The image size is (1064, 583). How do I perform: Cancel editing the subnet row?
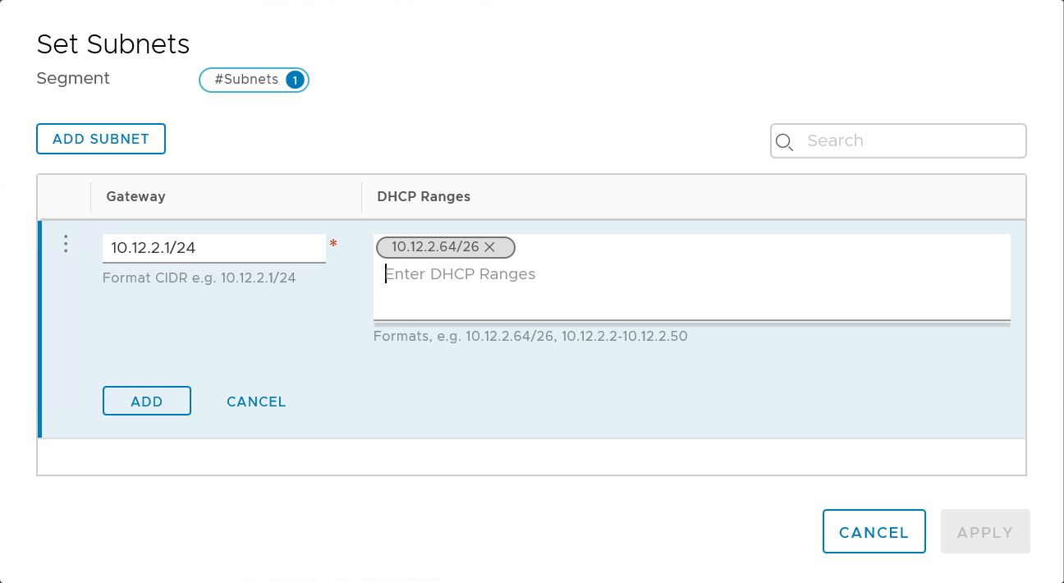[x=256, y=402]
